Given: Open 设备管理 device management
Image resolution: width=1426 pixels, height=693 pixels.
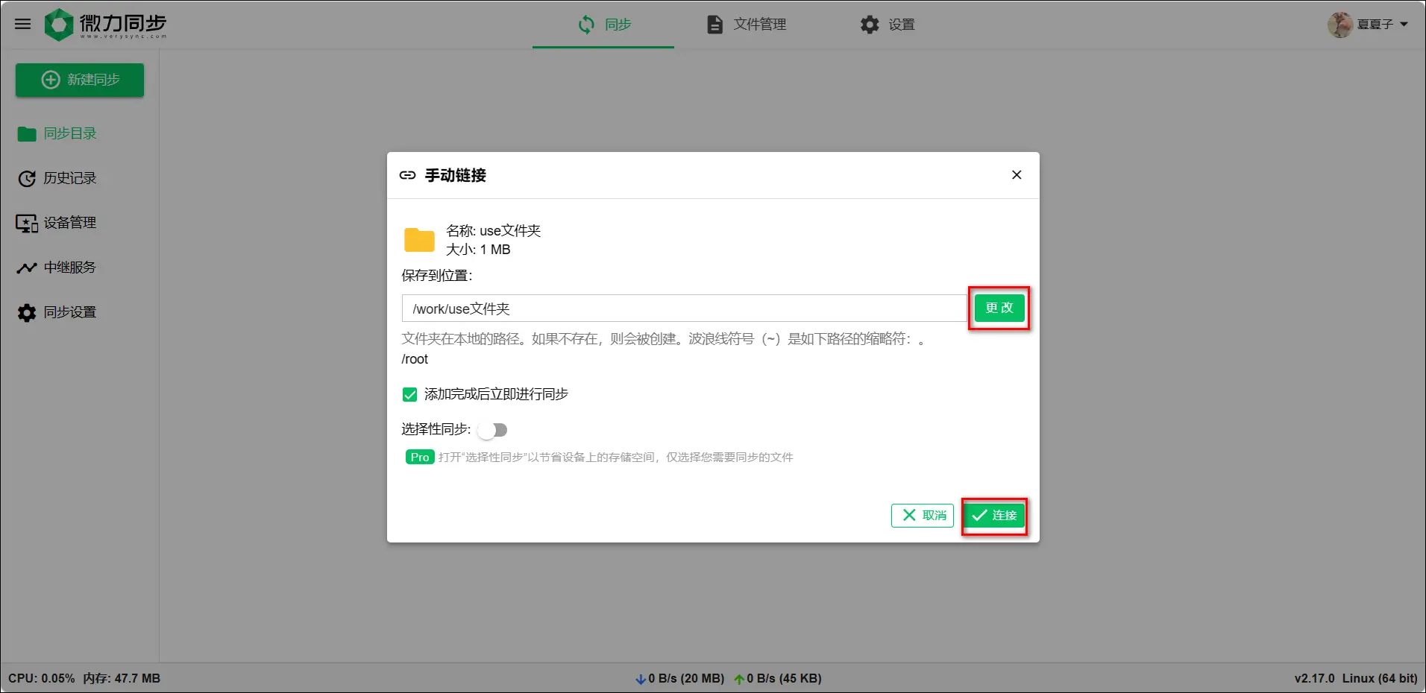Looking at the screenshot, I should [70, 223].
